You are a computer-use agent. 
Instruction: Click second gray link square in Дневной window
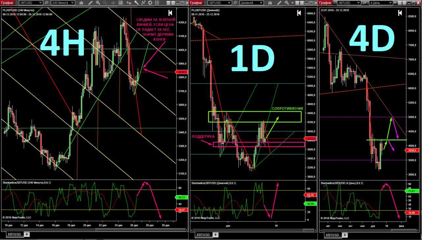point(302,3)
